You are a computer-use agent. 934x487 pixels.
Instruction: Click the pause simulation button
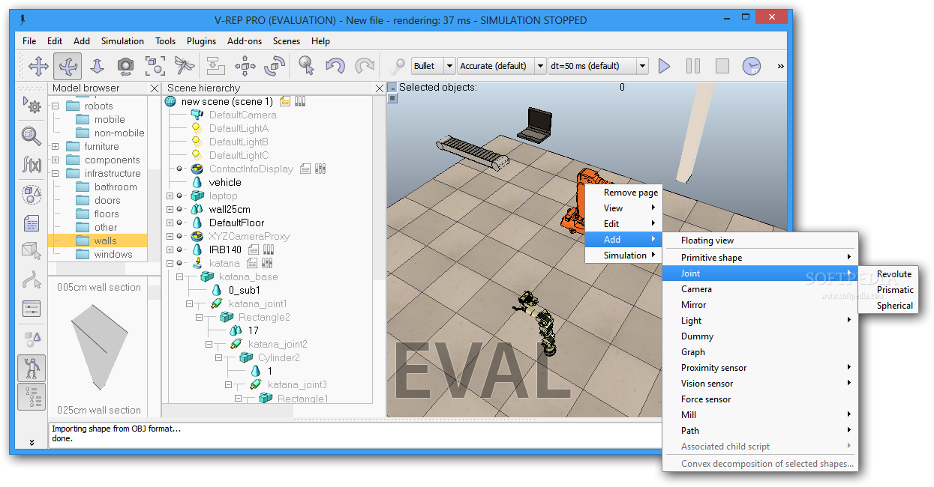(693, 66)
